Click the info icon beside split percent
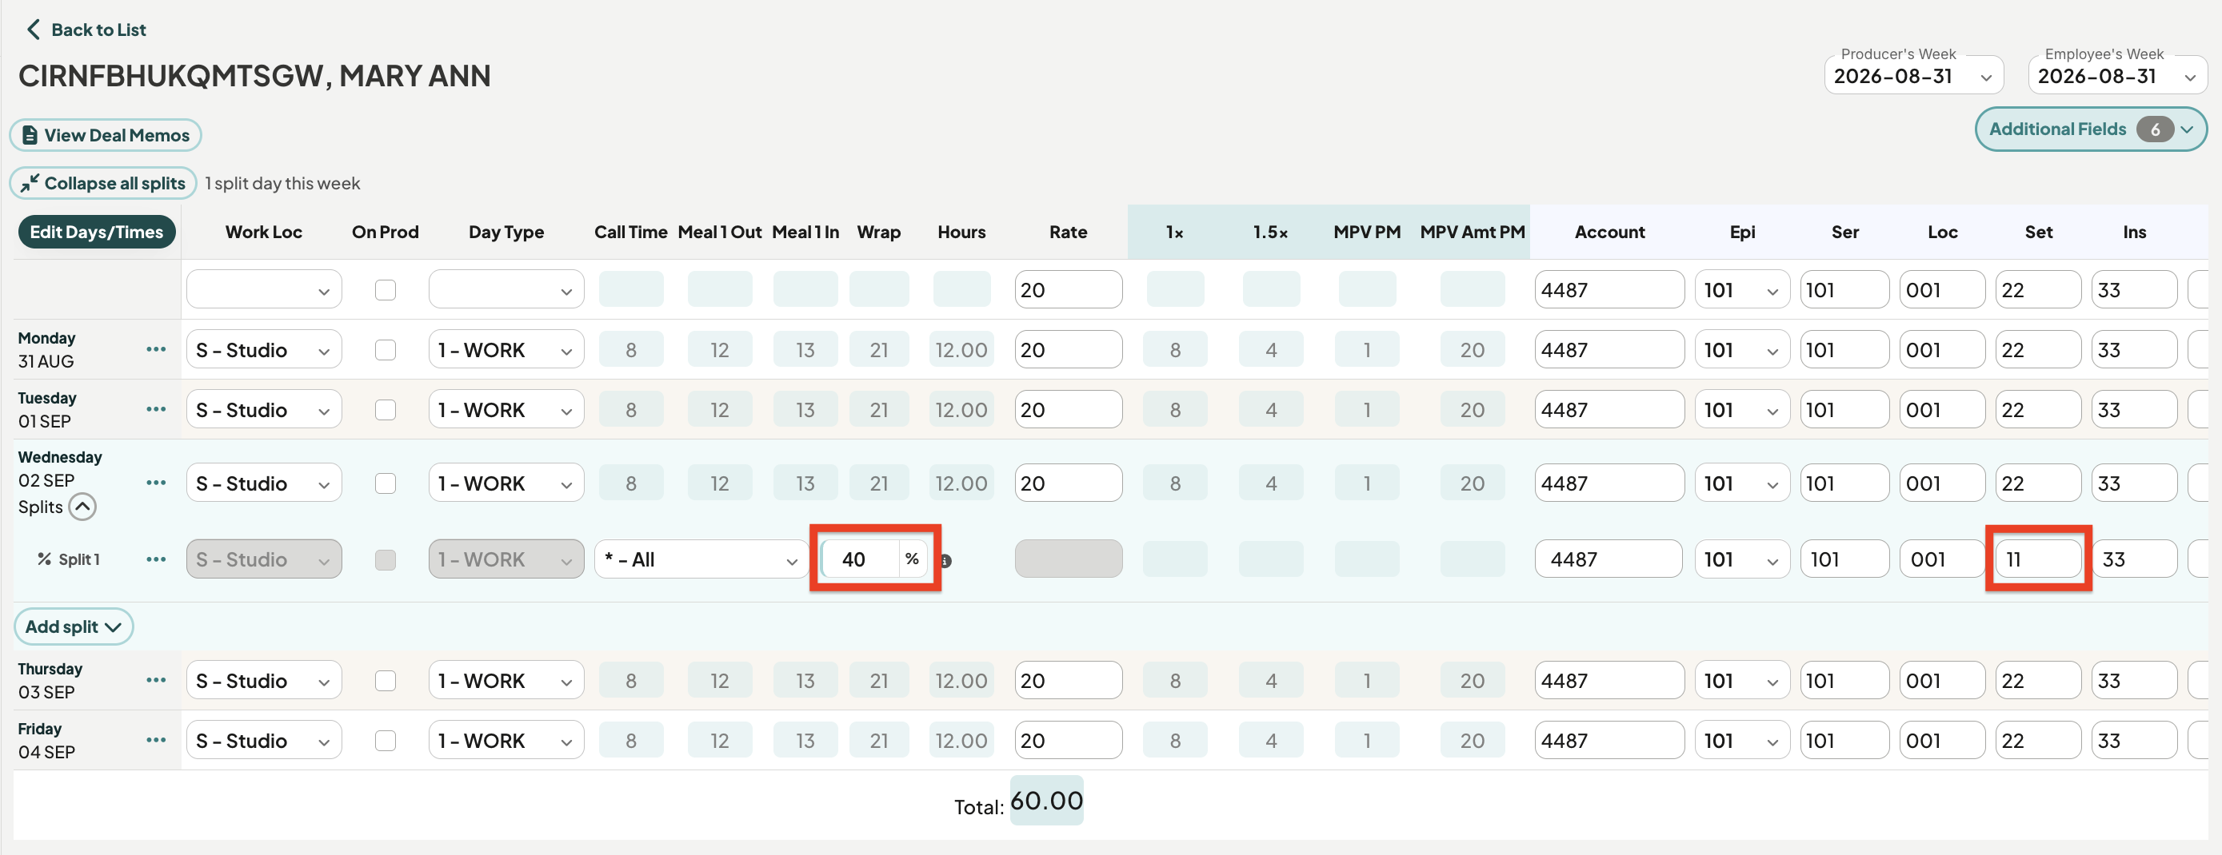The width and height of the screenshot is (2222, 855). click(946, 561)
